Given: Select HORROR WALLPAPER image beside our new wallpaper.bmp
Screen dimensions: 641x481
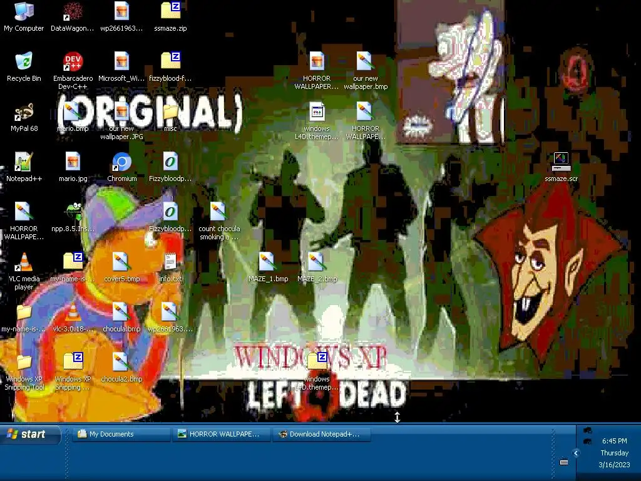Looking at the screenshot, I should pyautogui.click(x=317, y=61).
